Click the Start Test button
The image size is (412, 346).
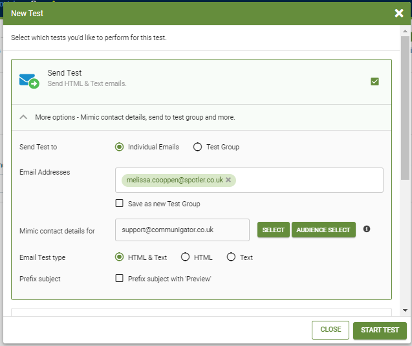380,330
